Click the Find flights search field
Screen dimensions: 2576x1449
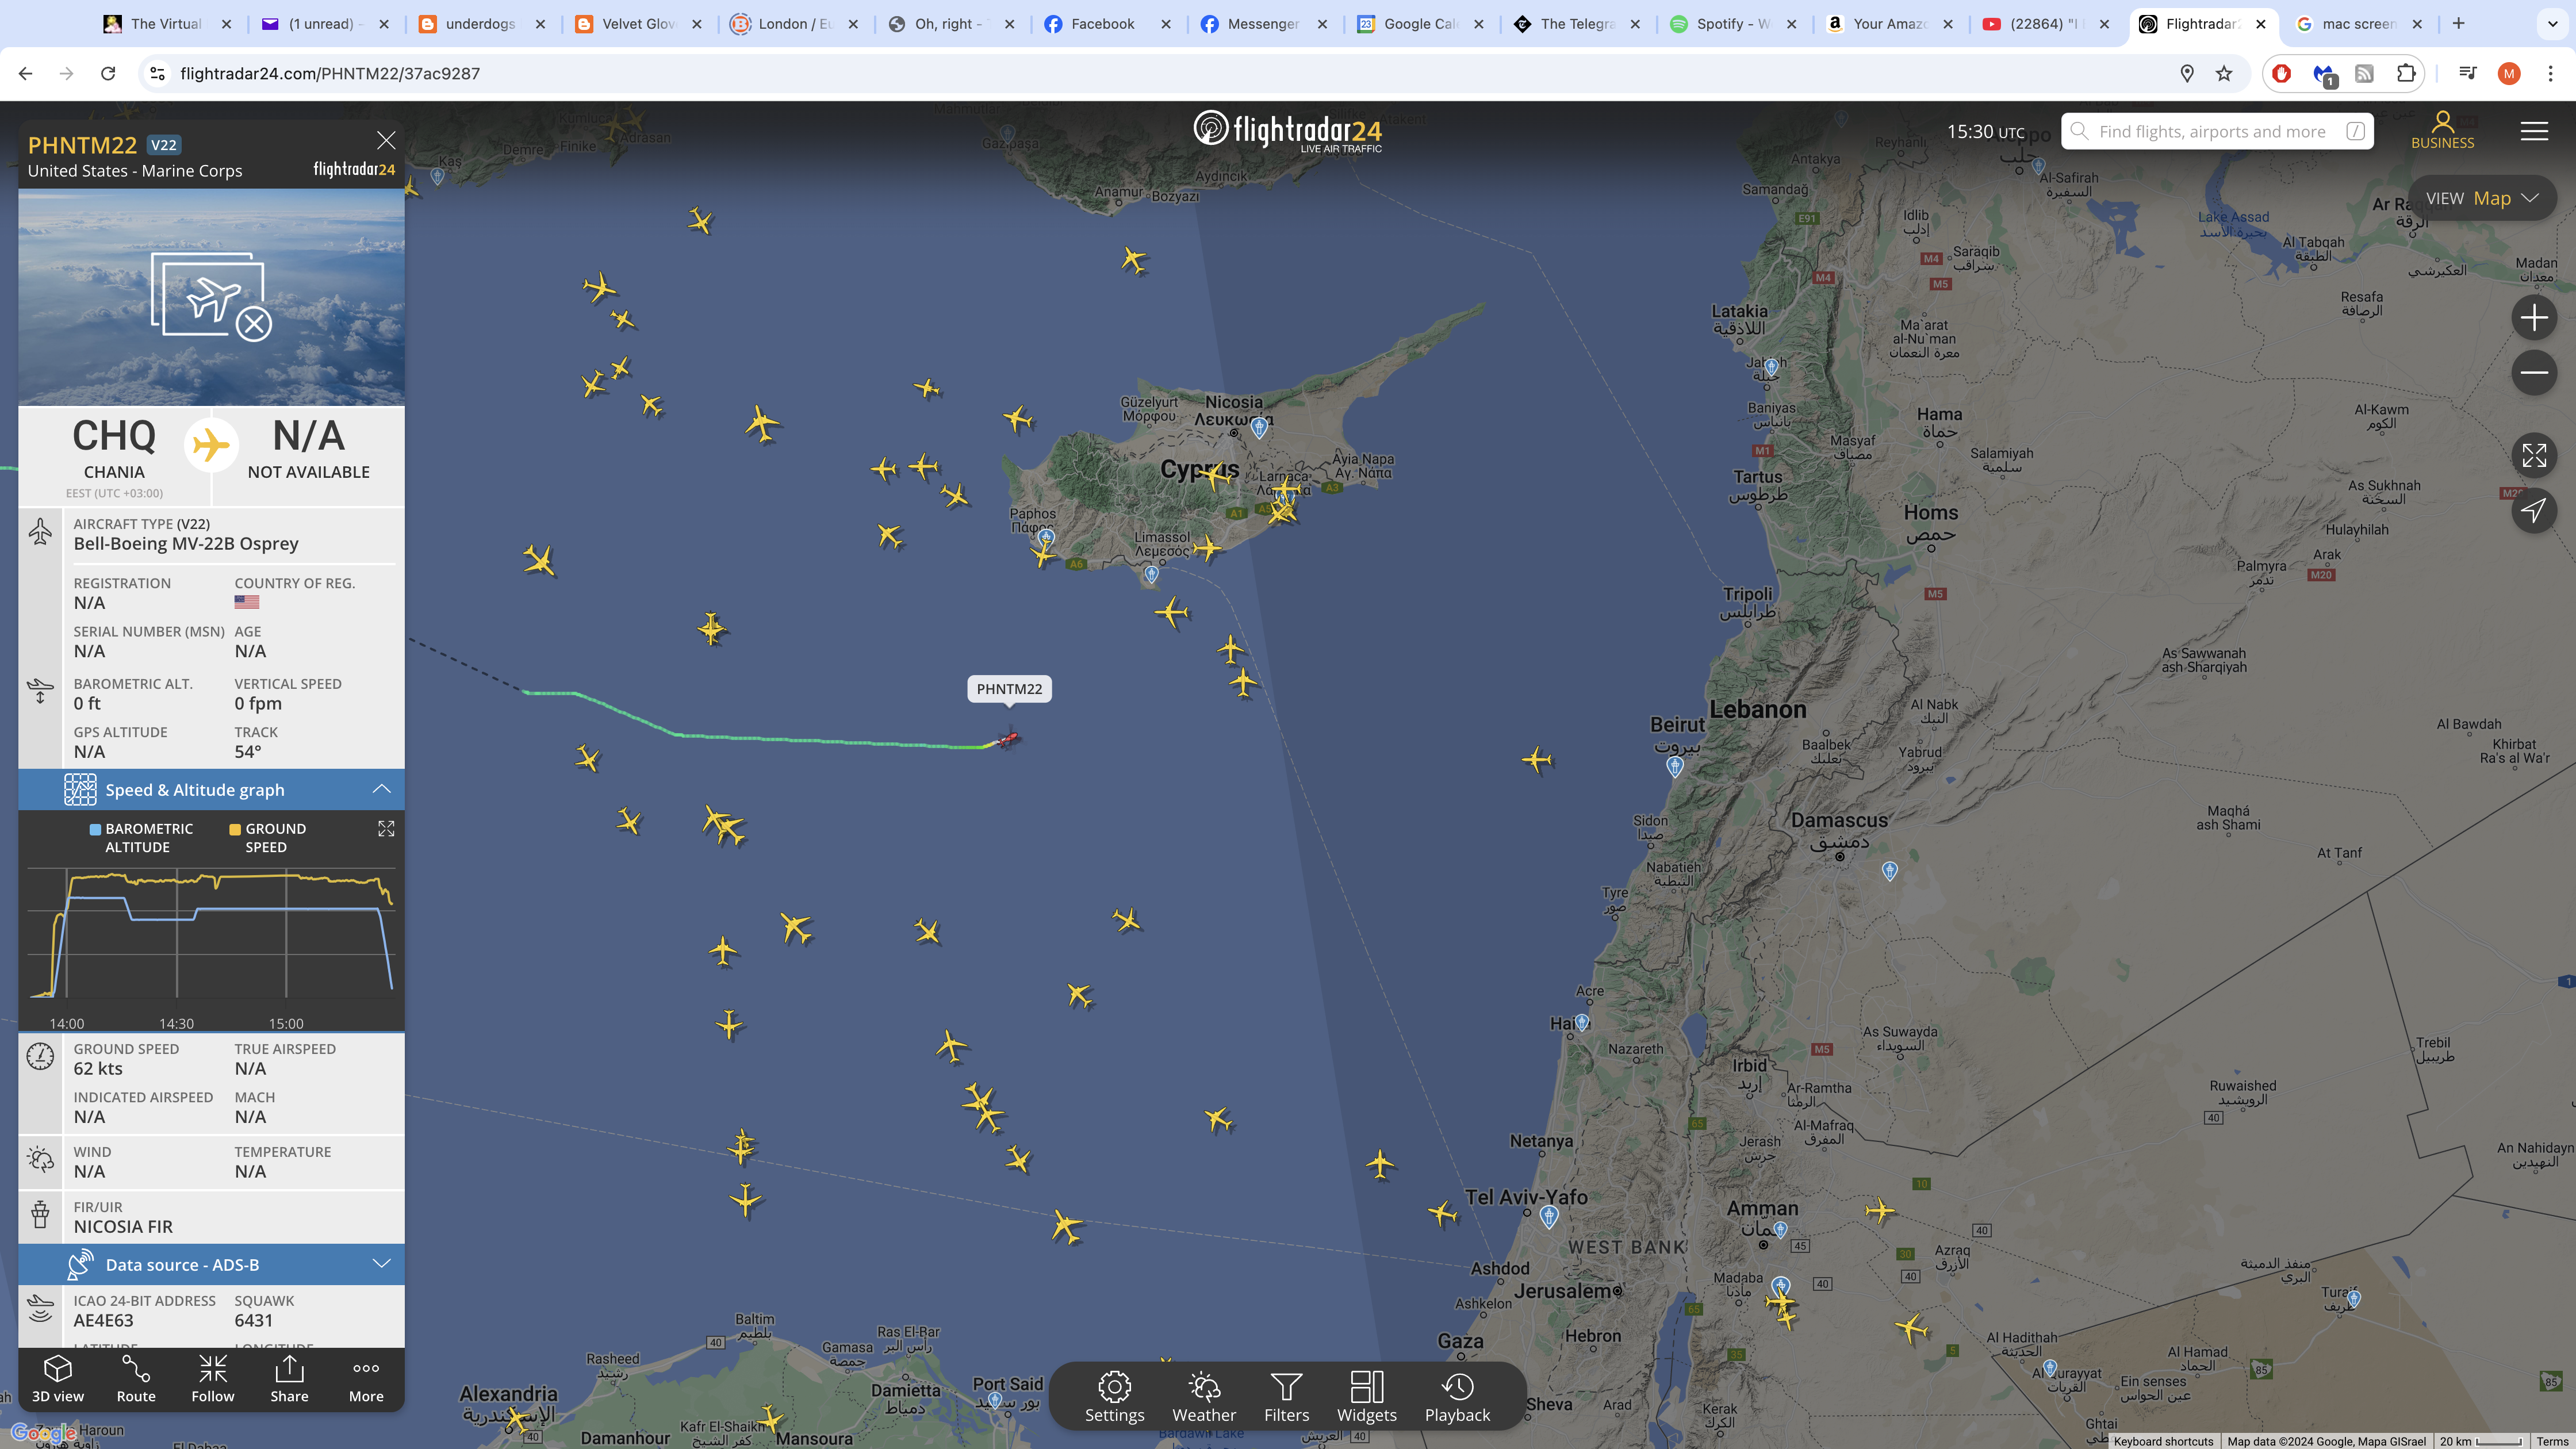coord(2216,131)
